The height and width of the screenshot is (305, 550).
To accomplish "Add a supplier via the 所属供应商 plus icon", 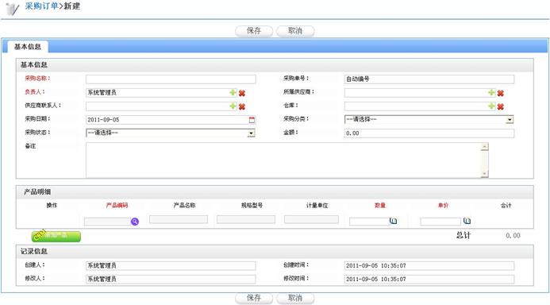I will click(x=491, y=92).
